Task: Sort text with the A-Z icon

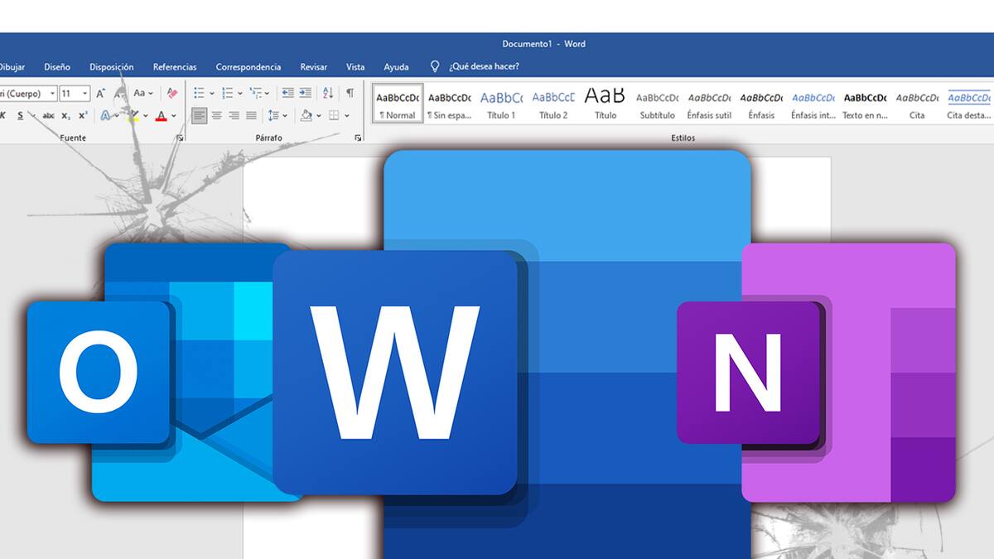Action: point(328,93)
